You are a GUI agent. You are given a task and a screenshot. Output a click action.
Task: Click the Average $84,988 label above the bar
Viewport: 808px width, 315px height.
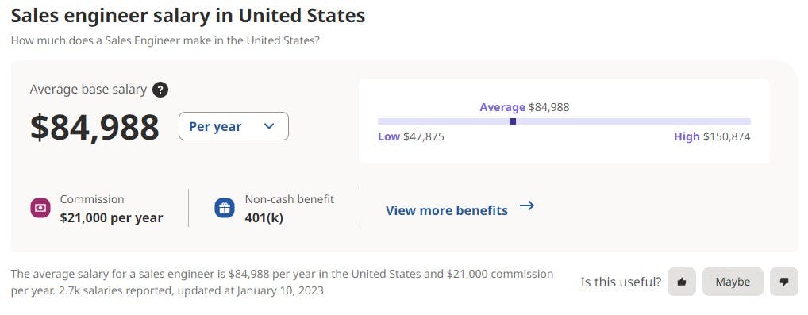(x=524, y=107)
